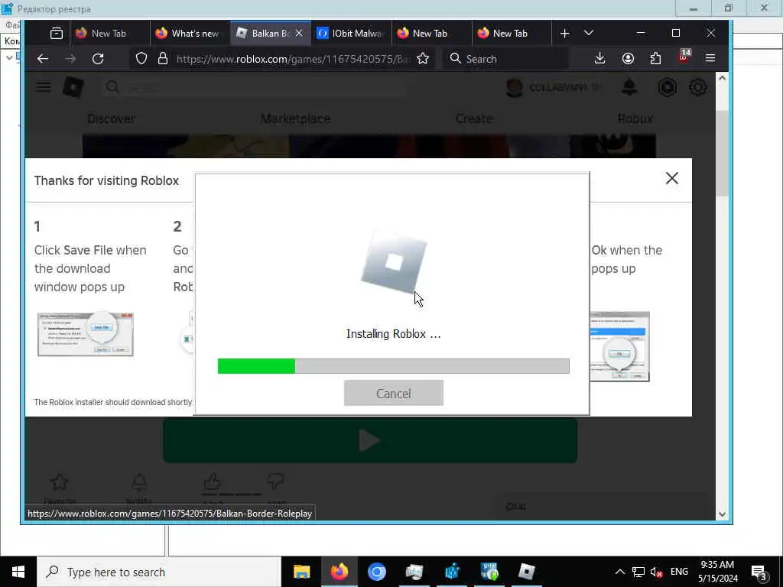The width and height of the screenshot is (783, 587).
Task: Close the Balkan Border Roleplay tab
Action: [299, 33]
